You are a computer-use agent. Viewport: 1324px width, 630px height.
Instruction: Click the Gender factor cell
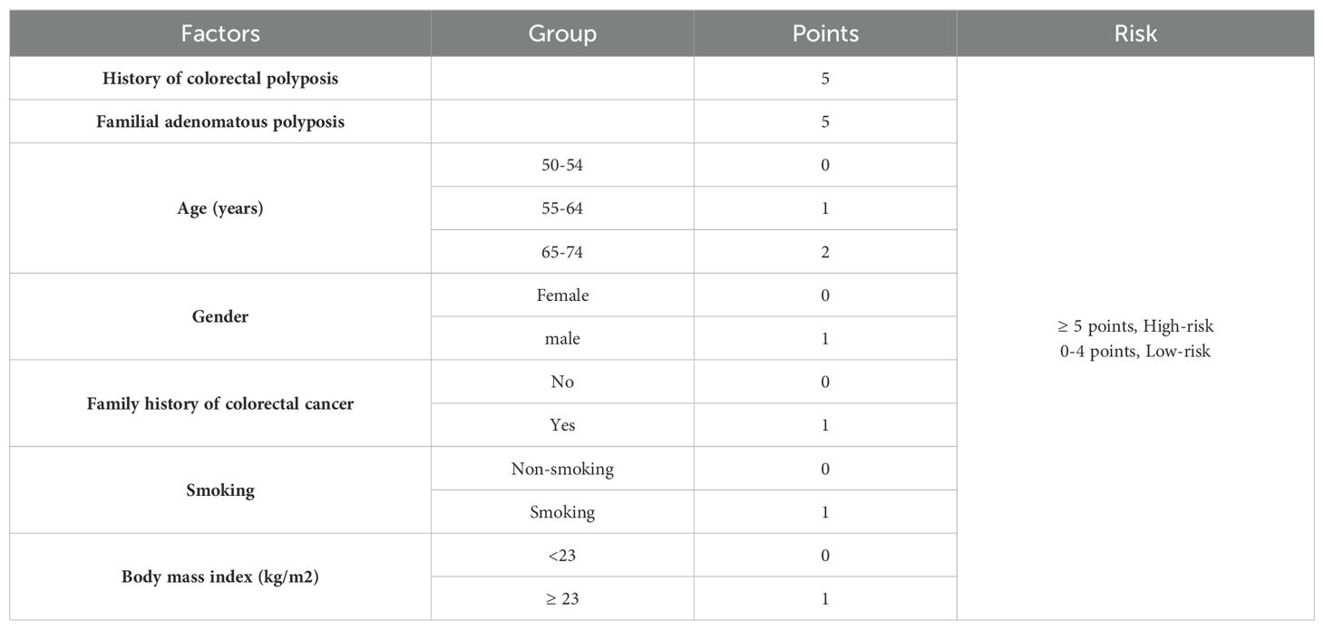click(x=220, y=316)
